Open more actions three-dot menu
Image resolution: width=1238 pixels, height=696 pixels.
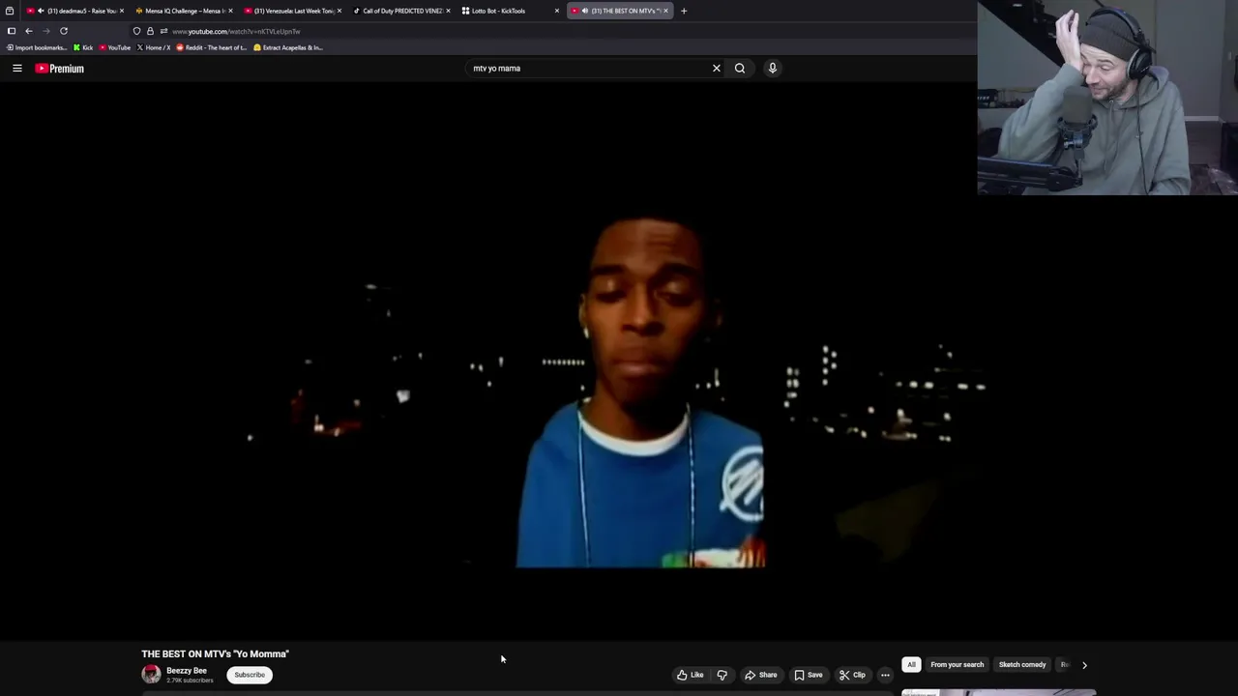(885, 675)
